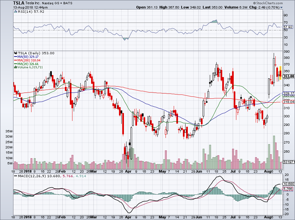295x220 pixels.
Task: Click the MA(200) 318.04 legend text
Action: click(x=29, y=60)
